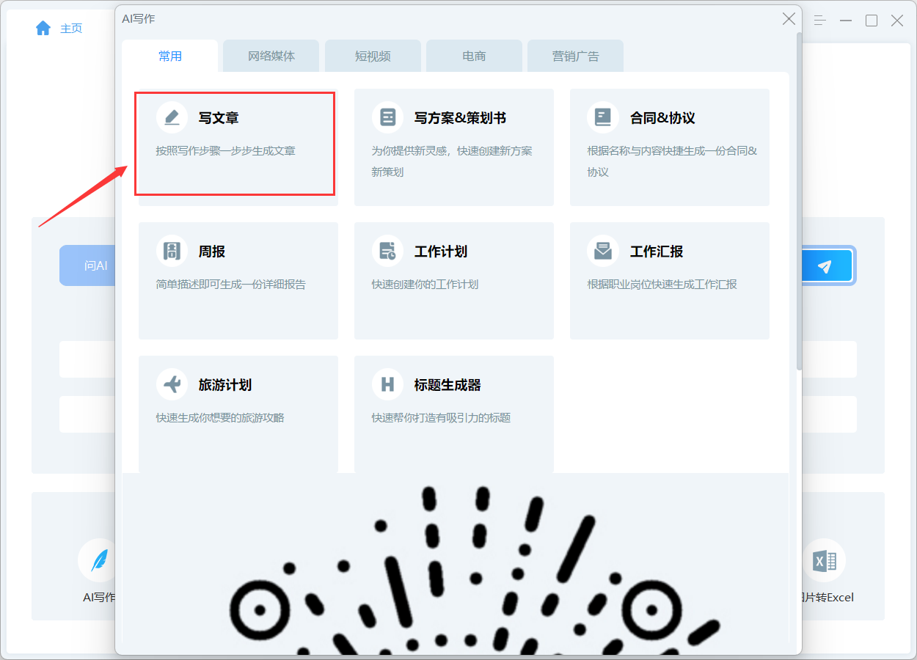Screen dimensions: 917x660
Task: Select the 写文章 pencil icon
Action: [x=172, y=117]
